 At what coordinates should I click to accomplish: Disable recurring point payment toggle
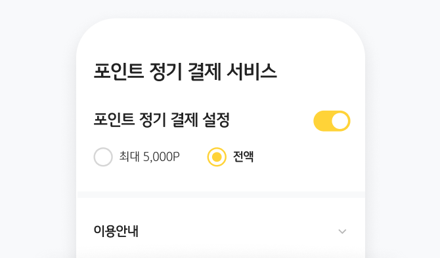pyautogui.click(x=332, y=121)
